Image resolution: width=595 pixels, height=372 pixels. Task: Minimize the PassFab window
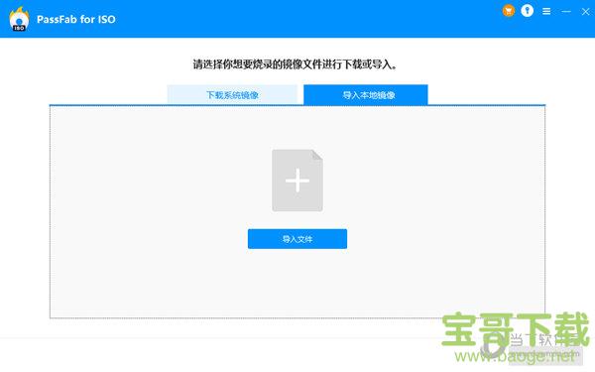(x=566, y=11)
